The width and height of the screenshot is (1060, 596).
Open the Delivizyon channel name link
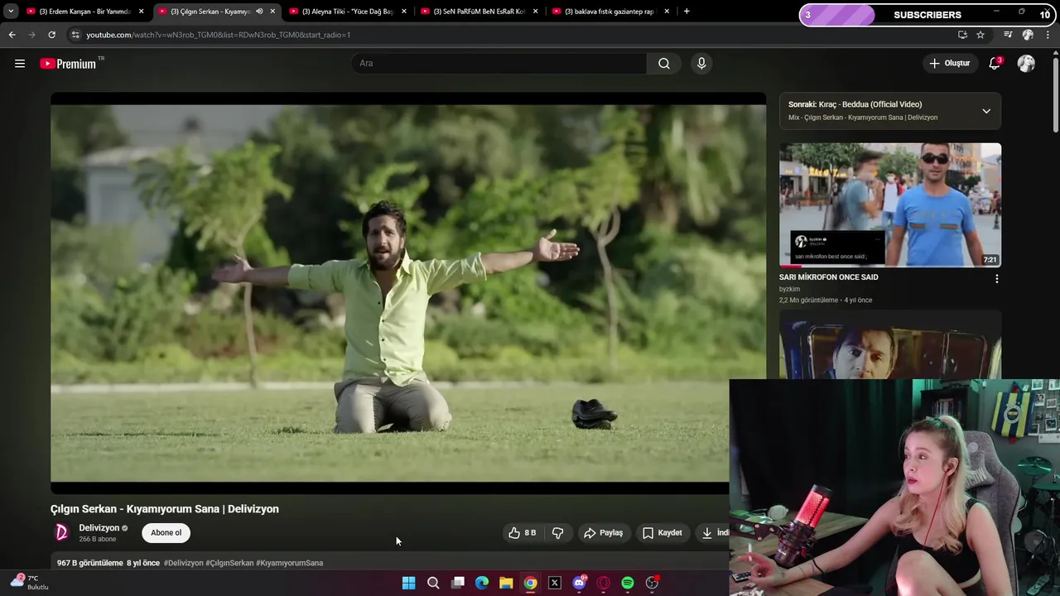click(99, 528)
